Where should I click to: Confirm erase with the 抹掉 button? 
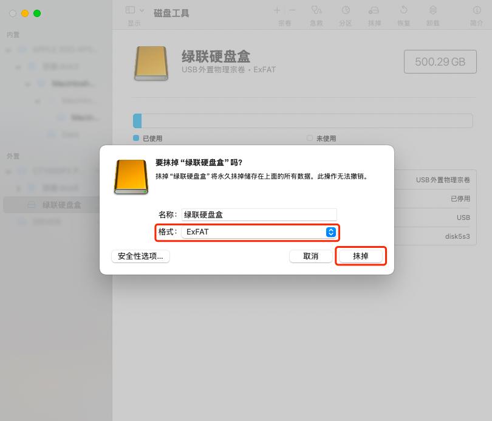coord(361,256)
